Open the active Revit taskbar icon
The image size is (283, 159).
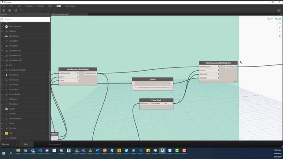coord(162,151)
